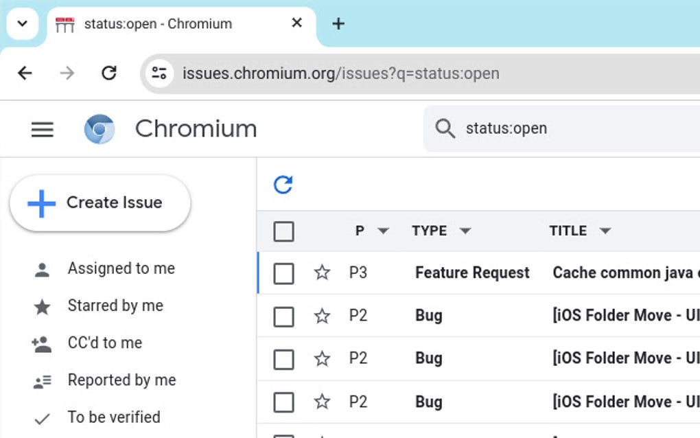Open the site information icon in address bar
Screen dimensions: 700x438
pyautogui.click(x=160, y=73)
